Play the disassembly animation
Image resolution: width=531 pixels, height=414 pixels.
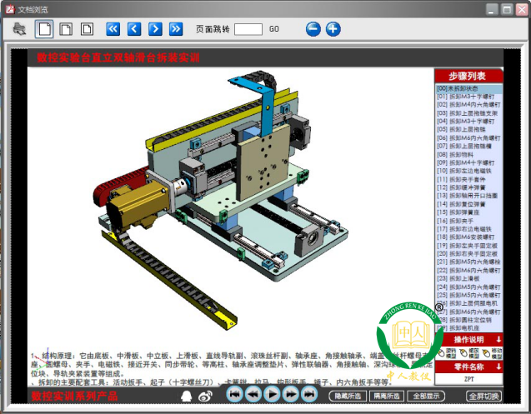point(271,395)
